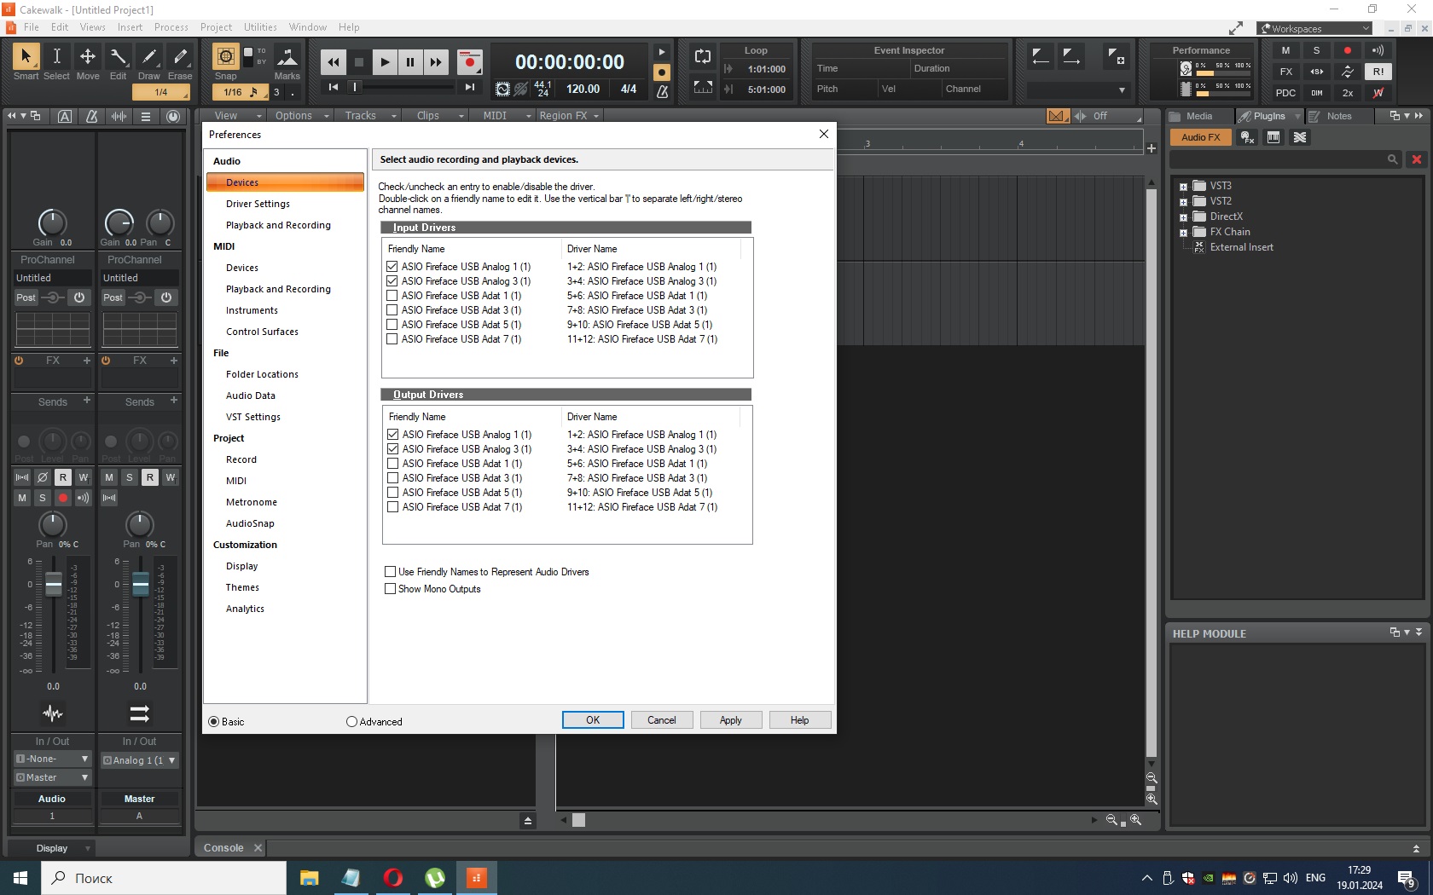Click the Record button in transport
1433x895 pixels.
pyautogui.click(x=469, y=61)
